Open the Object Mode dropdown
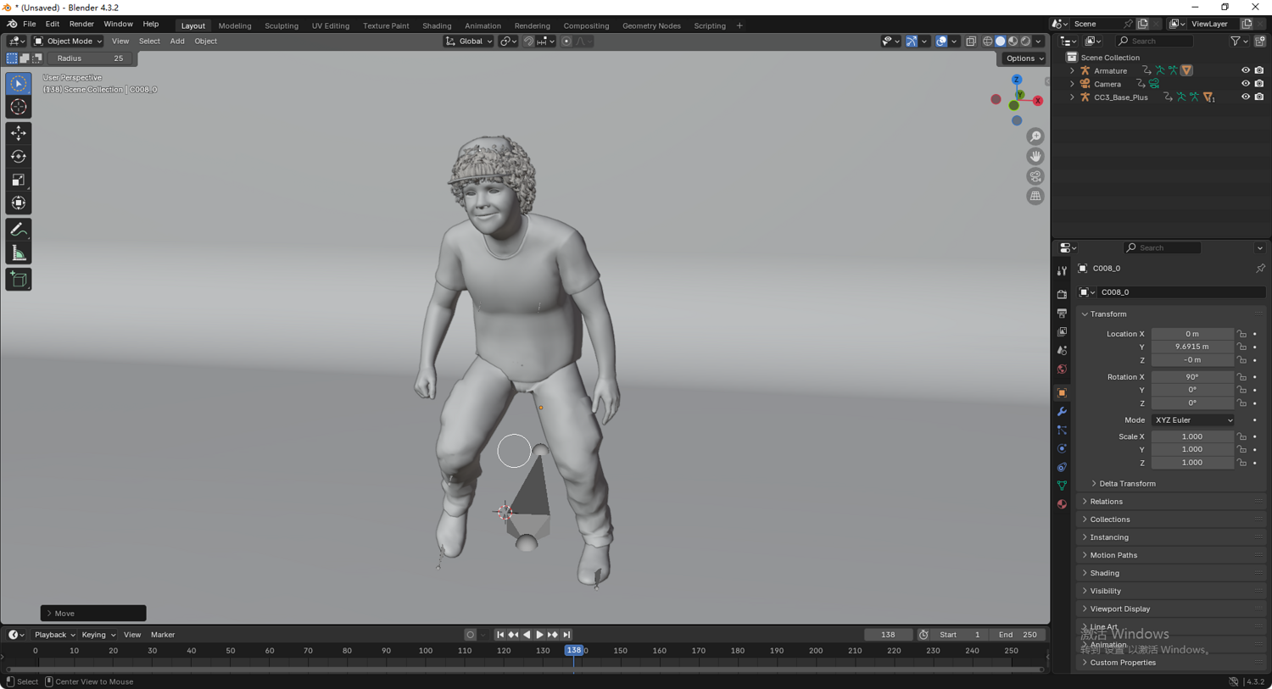This screenshot has height=689, width=1272. coord(68,41)
